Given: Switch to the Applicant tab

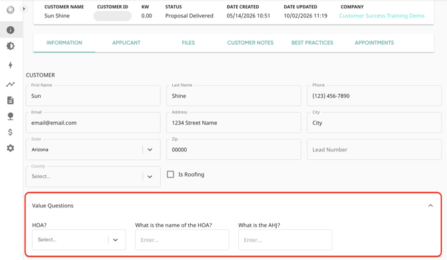Looking at the screenshot, I should (126, 43).
